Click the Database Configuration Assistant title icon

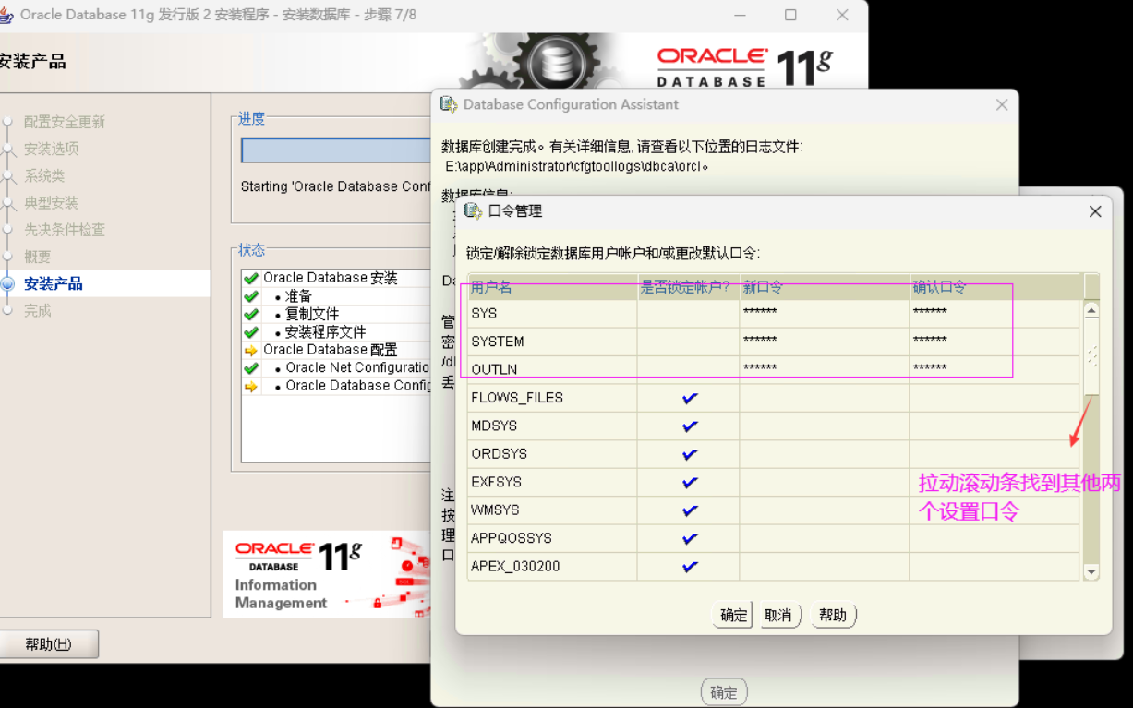tap(448, 104)
